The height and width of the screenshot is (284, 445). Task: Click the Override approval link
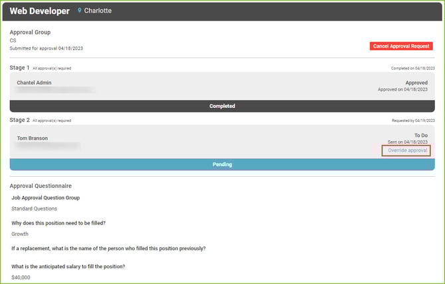tap(407, 150)
